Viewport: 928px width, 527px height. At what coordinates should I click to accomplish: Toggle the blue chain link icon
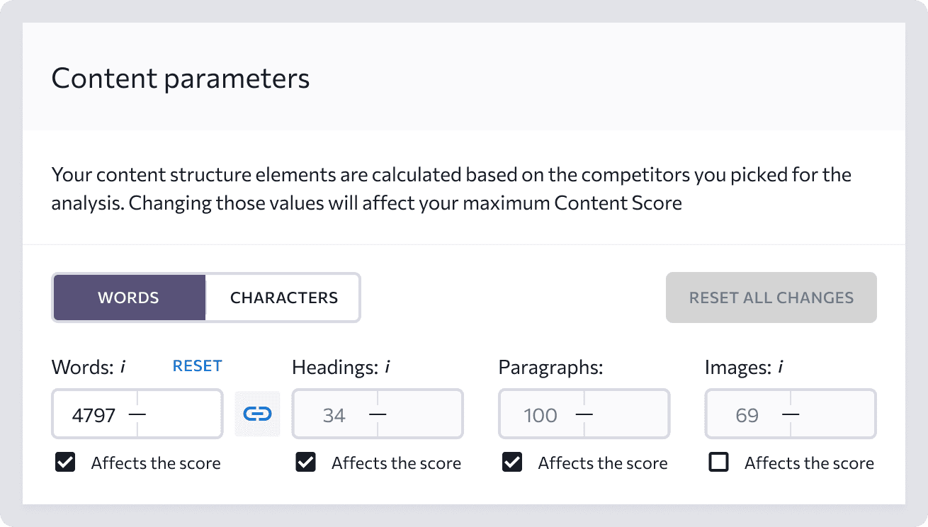[x=257, y=414]
